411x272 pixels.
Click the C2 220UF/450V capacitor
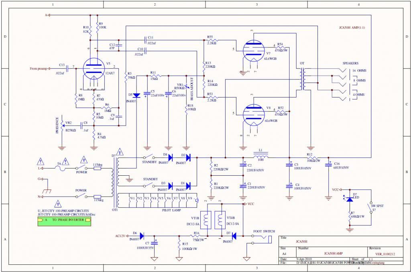point(243,165)
